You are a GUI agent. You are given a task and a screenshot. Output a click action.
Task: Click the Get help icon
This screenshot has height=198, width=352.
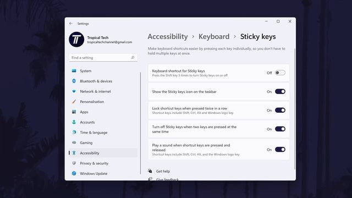pyautogui.click(x=150, y=171)
